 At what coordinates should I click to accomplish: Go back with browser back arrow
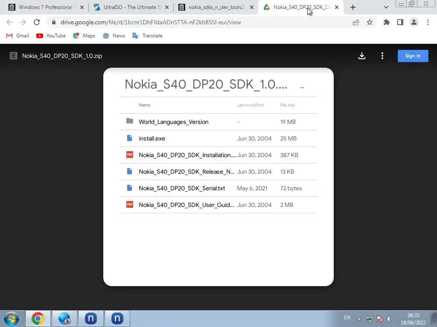[9, 22]
